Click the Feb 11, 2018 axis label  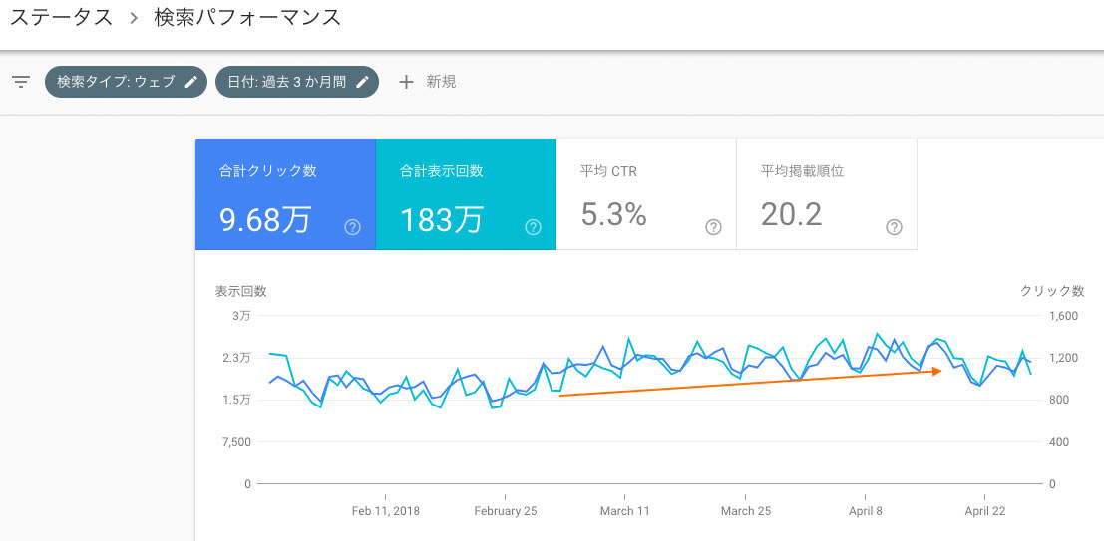[x=386, y=511]
